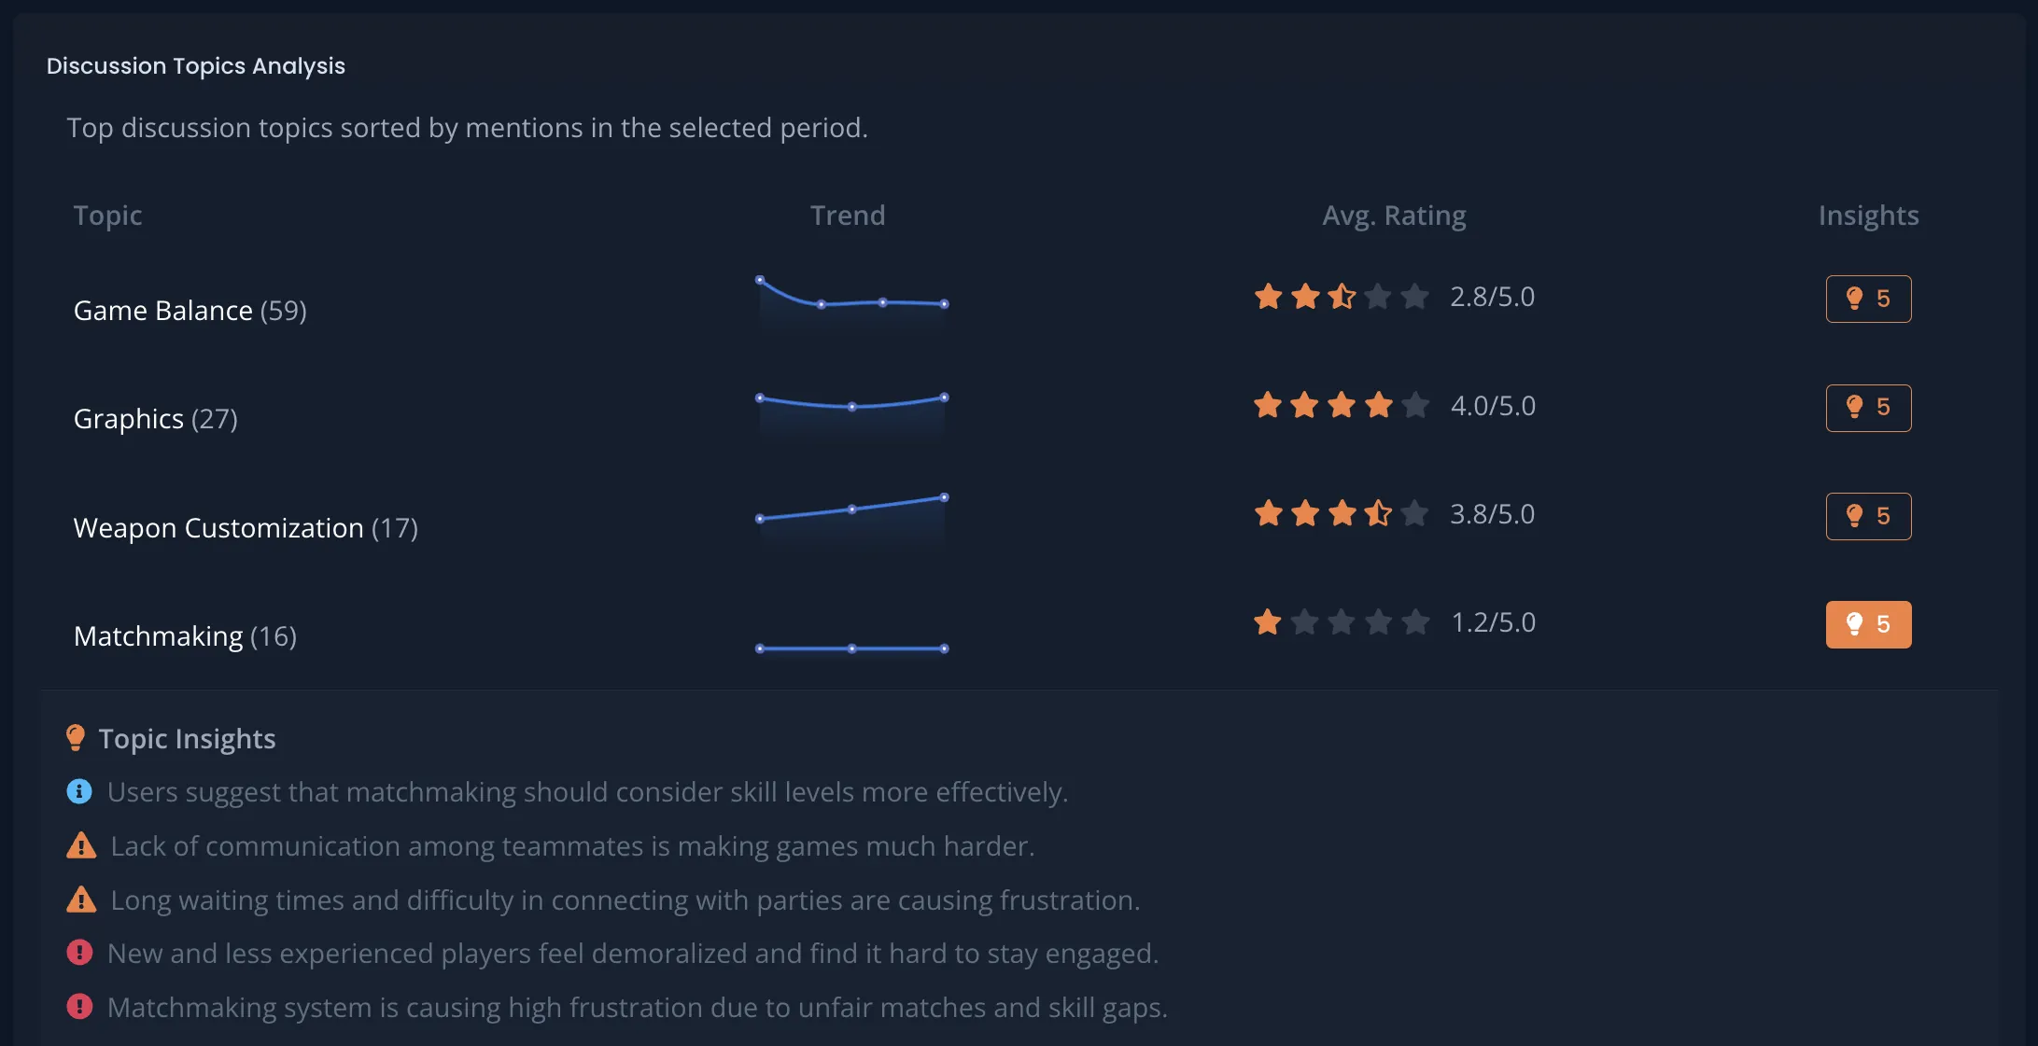
Task: Click the lightbulb icon in Game Balance insights badge
Action: [1854, 299]
